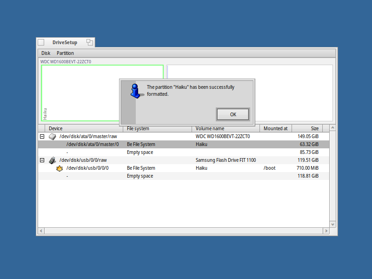Click the Mounted at column header
372x279 pixels.
click(x=276, y=128)
